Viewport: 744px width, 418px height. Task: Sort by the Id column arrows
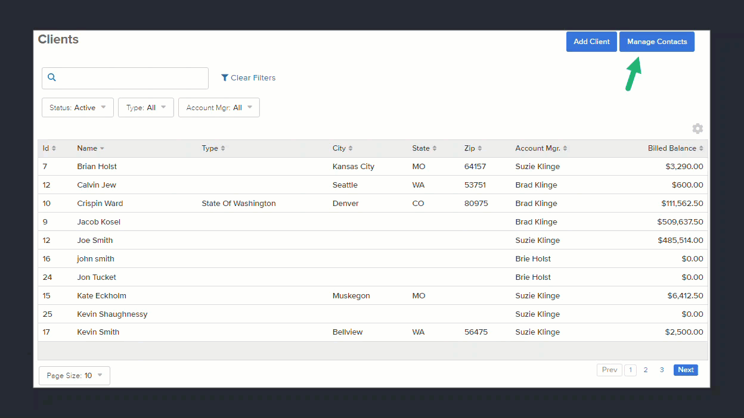tap(54, 148)
